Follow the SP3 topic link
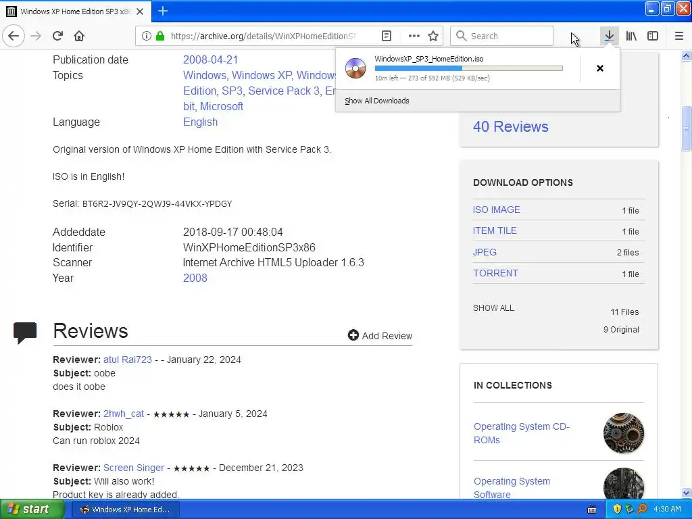Image resolution: width=692 pixels, height=519 pixels. coord(232,91)
